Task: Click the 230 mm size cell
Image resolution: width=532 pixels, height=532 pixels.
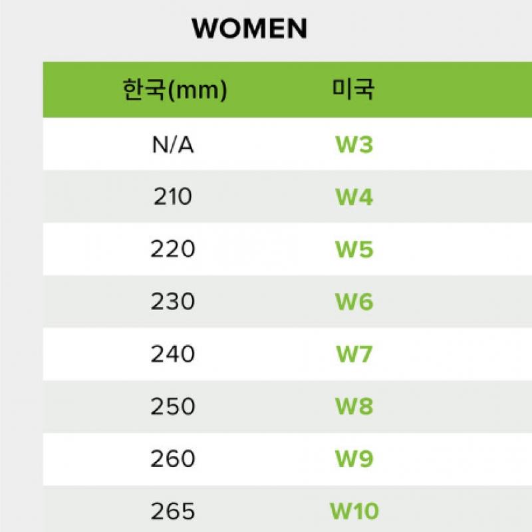Action: pos(172,301)
